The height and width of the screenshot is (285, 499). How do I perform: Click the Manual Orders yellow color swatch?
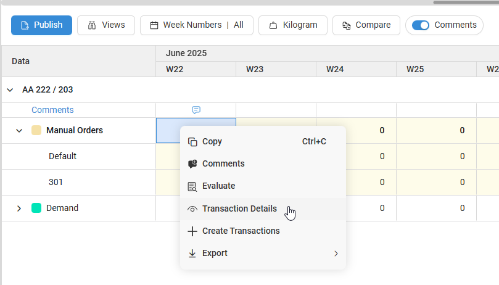(36, 131)
